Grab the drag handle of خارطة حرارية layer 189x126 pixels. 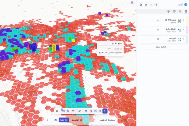184,30
